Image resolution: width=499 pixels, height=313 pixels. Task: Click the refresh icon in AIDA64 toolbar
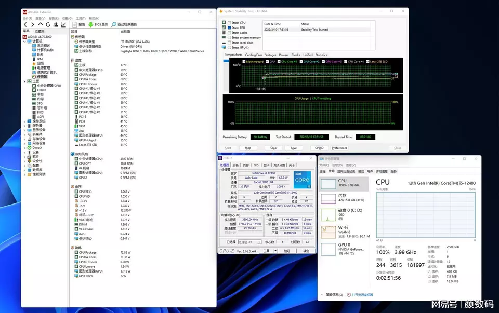(48, 24)
